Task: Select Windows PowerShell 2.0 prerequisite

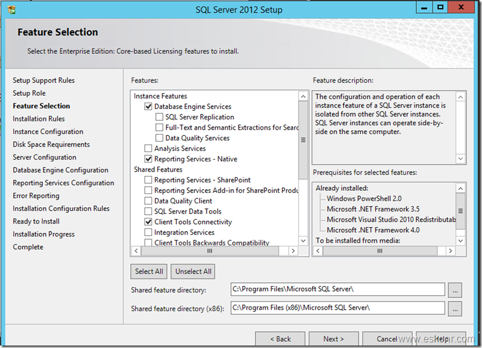Action: tap(364, 198)
